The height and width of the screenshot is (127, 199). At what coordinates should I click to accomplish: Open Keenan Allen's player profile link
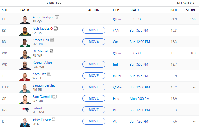tap(42, 63)
